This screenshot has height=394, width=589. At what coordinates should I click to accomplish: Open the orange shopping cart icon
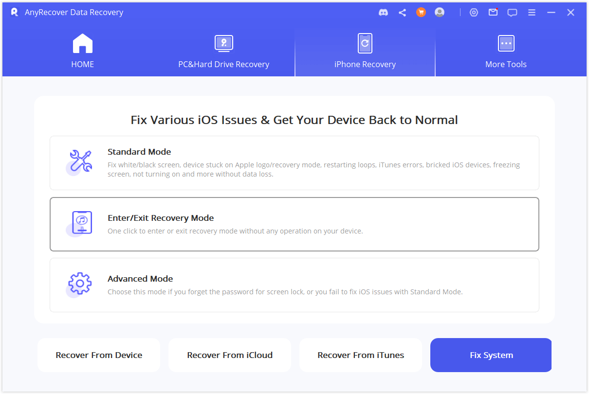coord(421,13)
